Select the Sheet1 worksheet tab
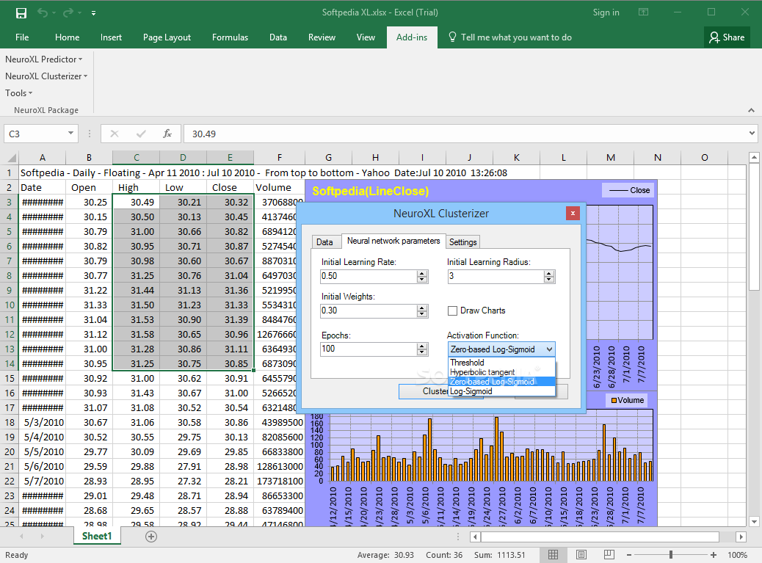The image size is (762, 563). tap(97, 537)
